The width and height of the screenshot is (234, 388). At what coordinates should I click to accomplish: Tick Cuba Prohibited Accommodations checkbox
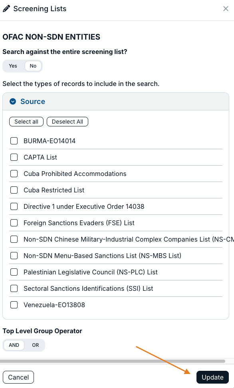[14, 174]
